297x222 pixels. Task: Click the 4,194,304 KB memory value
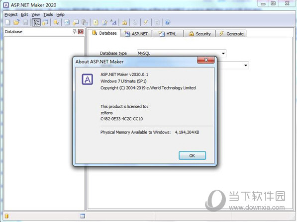click(187, 132)
